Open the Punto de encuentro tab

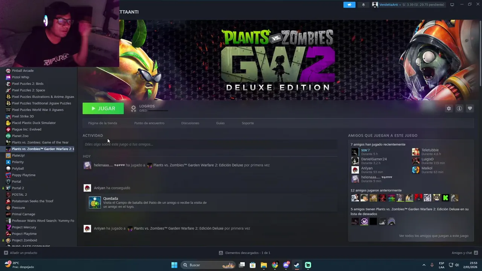pos(149,123)
